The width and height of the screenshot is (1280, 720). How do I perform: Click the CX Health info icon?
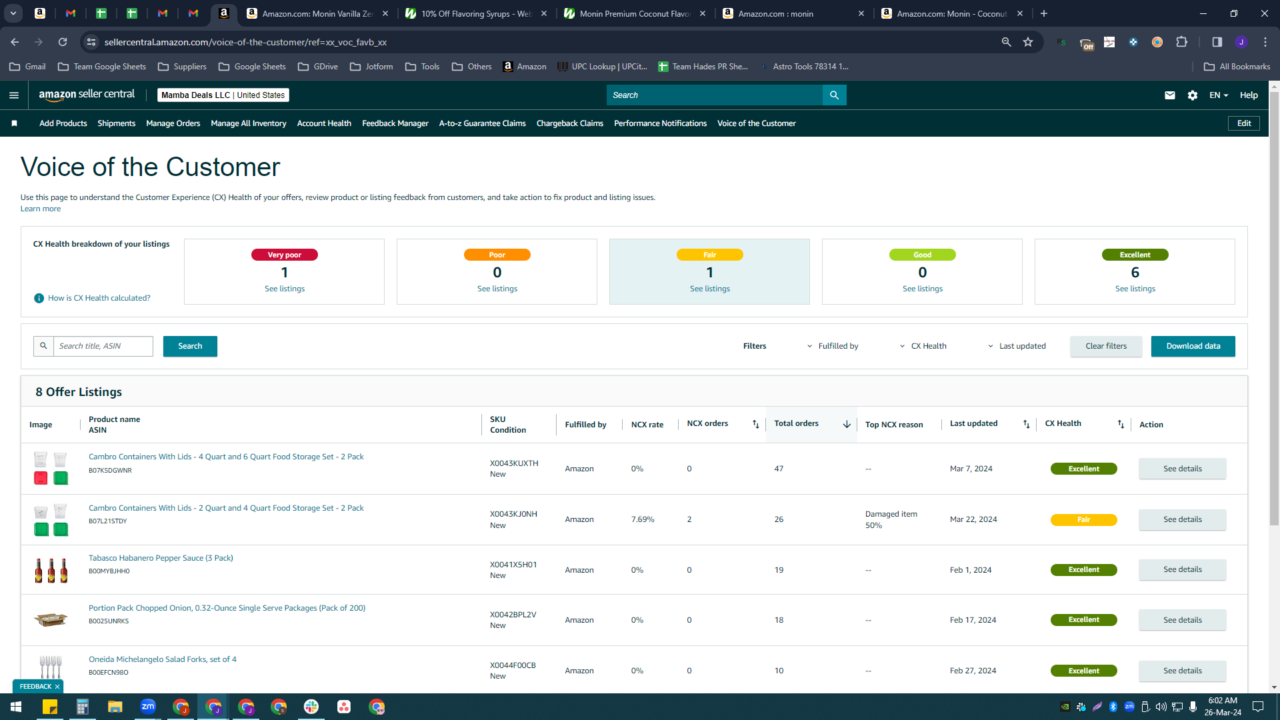pyautogui.click(x=39, y=298)
